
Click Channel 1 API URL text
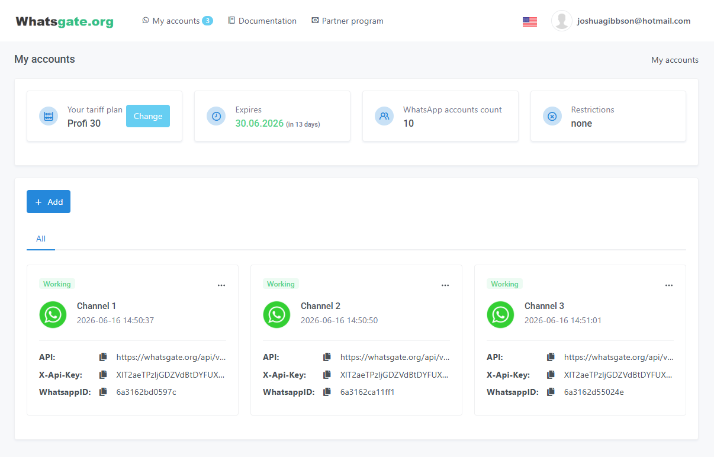[171, 357]
